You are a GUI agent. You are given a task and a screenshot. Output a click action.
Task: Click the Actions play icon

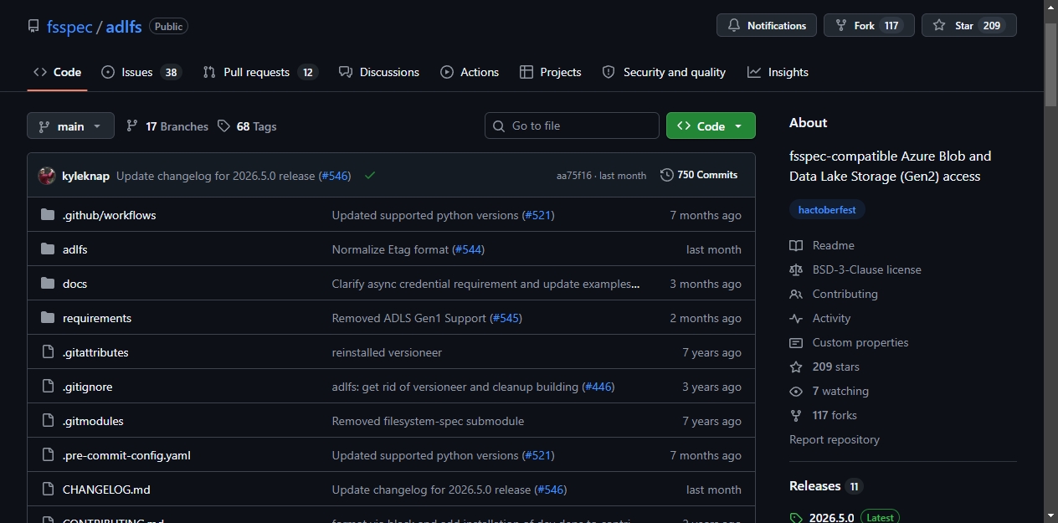[447, 72]
